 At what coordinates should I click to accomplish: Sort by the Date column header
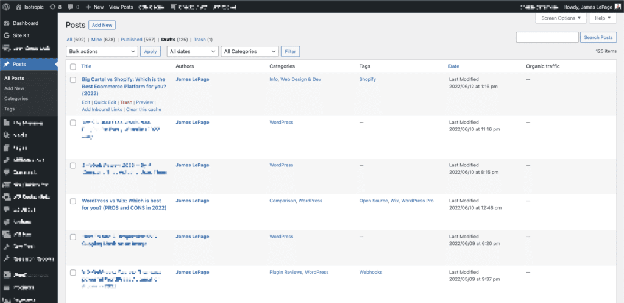(x=453, y=66)
